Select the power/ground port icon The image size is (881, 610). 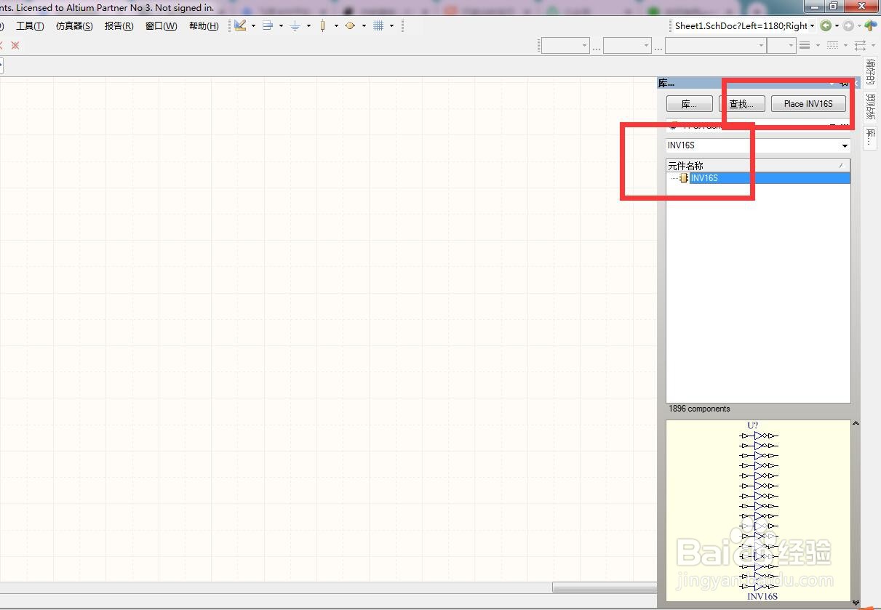tap(295, 25)
